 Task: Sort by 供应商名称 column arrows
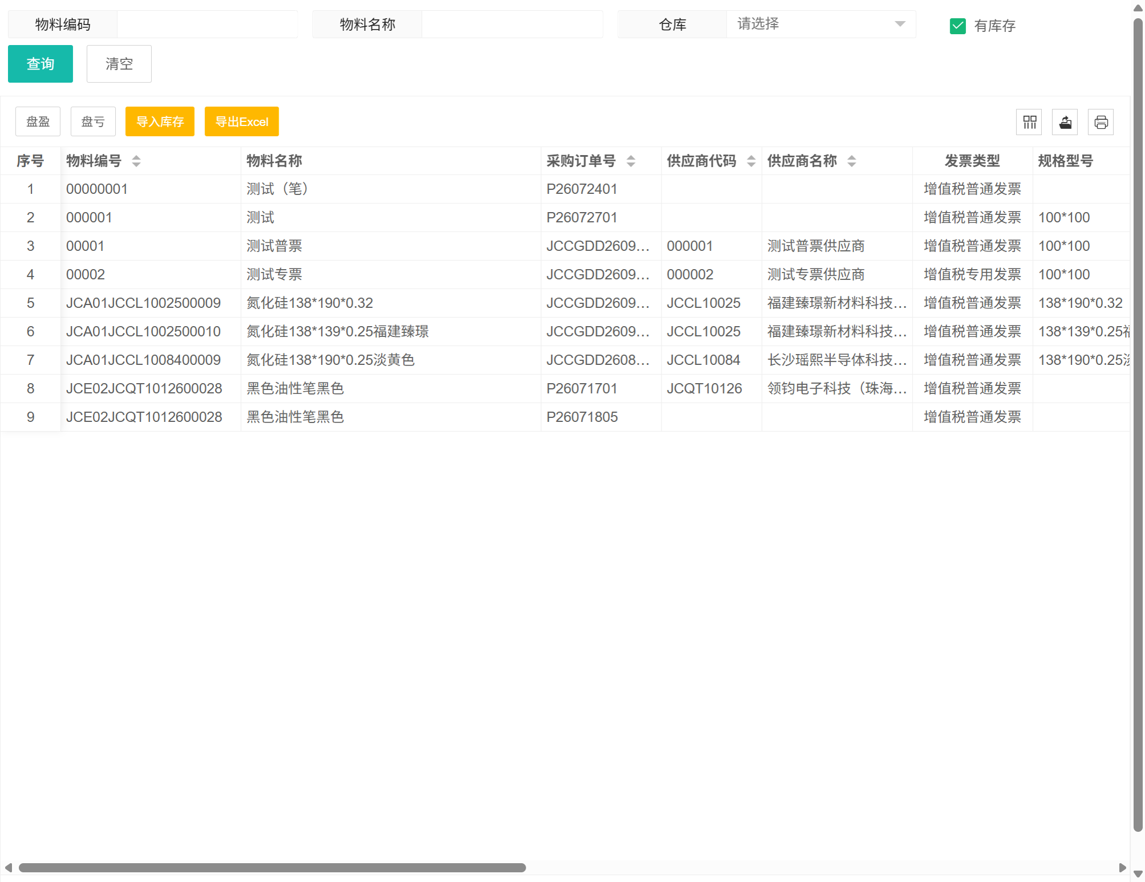point(852,161)
